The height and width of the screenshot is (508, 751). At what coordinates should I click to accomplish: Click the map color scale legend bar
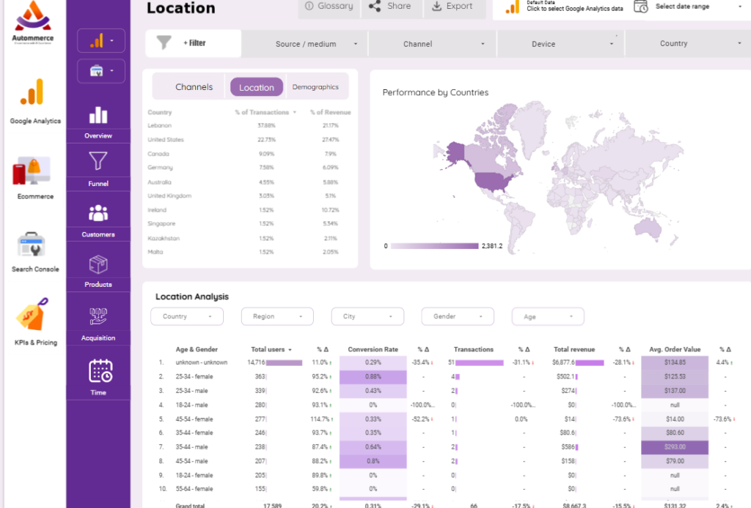click(x=434, y=246)
